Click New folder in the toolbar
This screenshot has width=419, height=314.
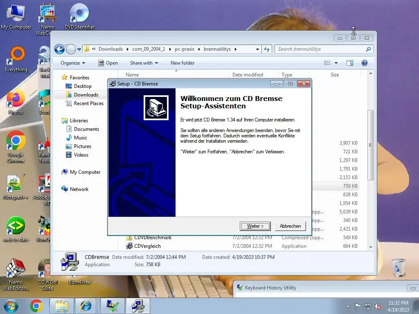(x=182, y=63)
